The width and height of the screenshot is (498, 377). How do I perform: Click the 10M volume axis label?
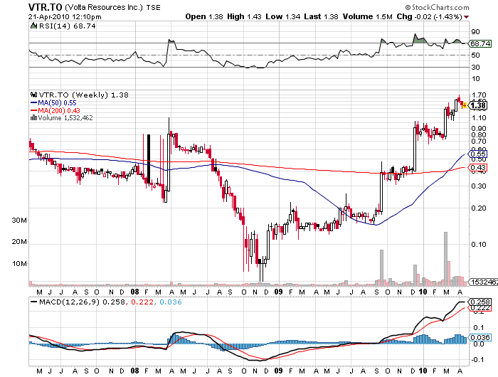19,264
